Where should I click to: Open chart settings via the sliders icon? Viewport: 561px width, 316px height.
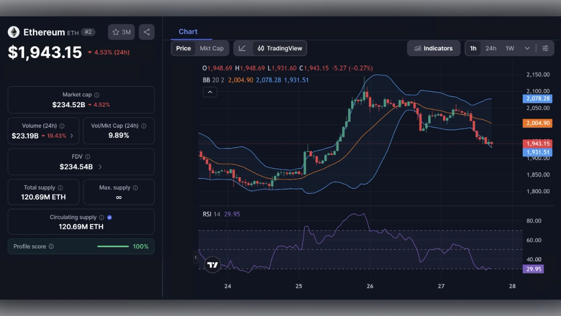click(546, 48)
